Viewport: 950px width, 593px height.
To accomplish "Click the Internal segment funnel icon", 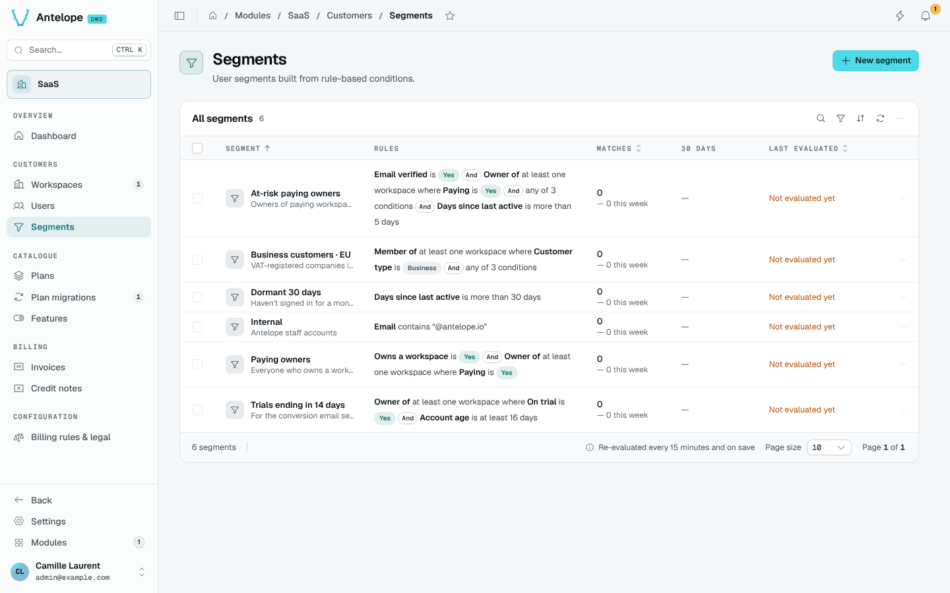I will pyautogui.click(x=235, y=327).
